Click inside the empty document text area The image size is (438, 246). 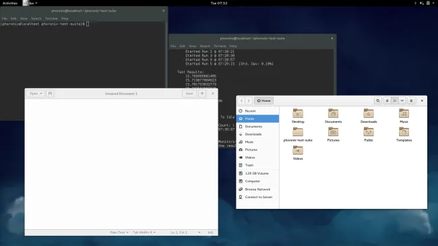tap(121, 164)
